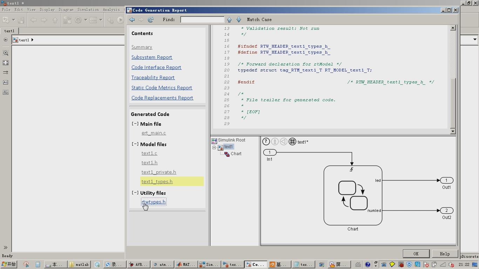The width and height of the screenshot is (479, 269).
Task: Select Chart in the model tree
Action: (x=236, y=154)
